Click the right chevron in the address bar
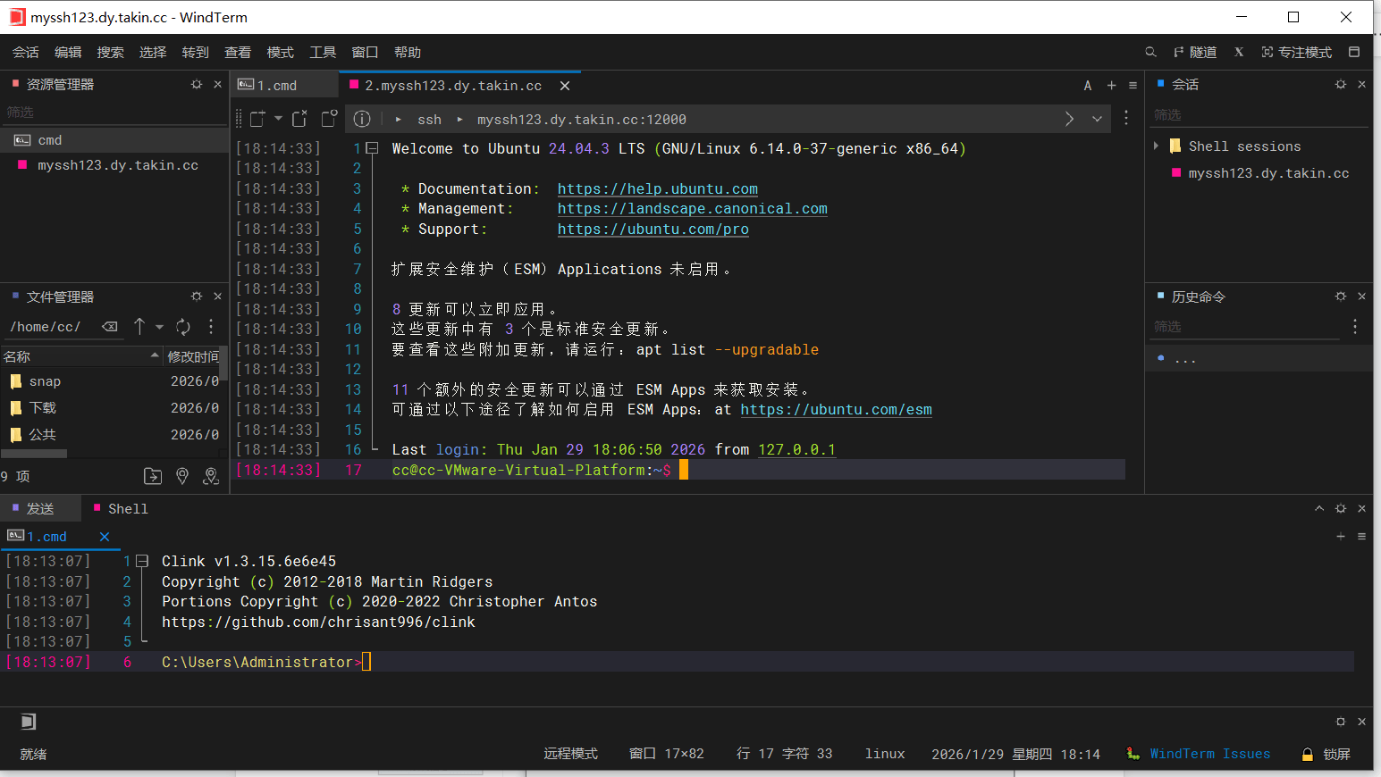 click(x=1069, y=119)
